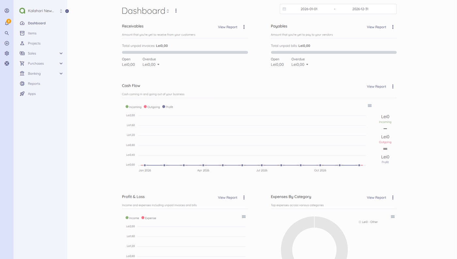Toggle Expense series in Profit & Loss legend

(x=149, y=218)
